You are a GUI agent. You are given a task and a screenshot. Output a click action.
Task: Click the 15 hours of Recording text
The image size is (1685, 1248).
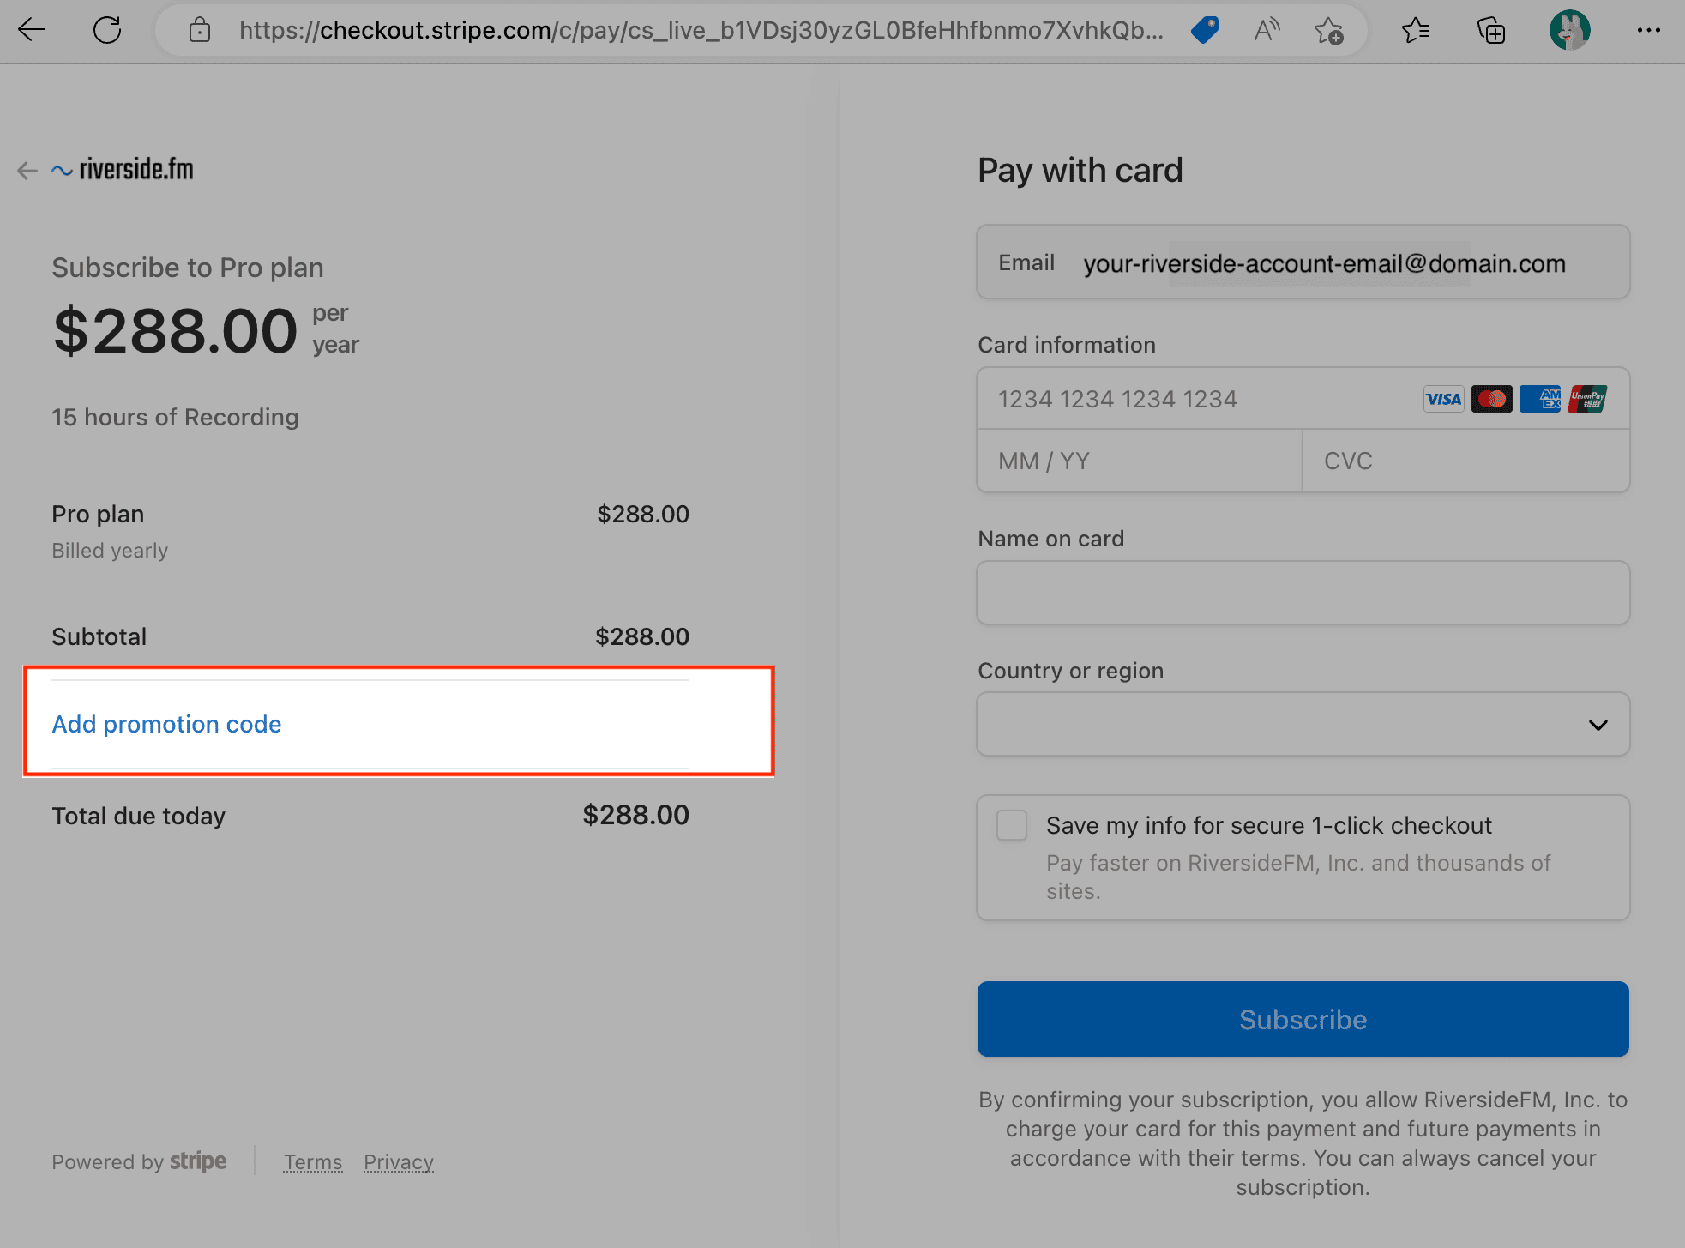[175, 417]
